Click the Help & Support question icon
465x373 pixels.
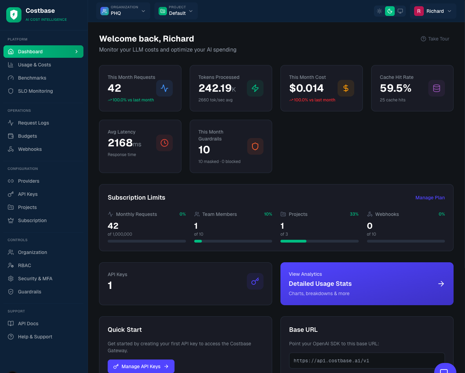pos(11,337)
